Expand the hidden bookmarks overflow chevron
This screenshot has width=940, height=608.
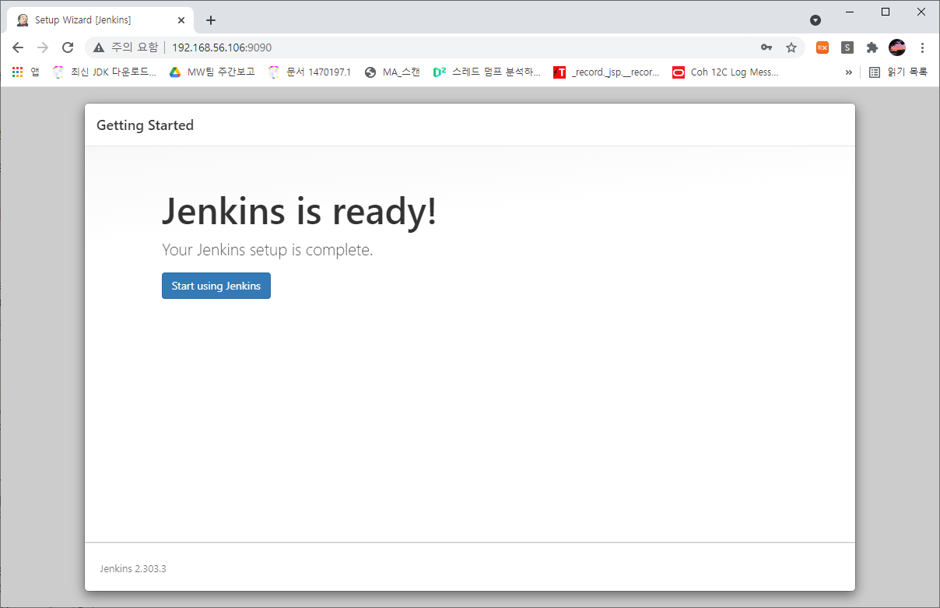[848, 72]
